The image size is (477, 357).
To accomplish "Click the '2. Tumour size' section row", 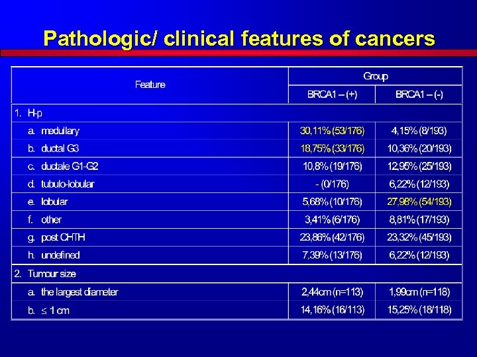I will click(x=237, y=274).
